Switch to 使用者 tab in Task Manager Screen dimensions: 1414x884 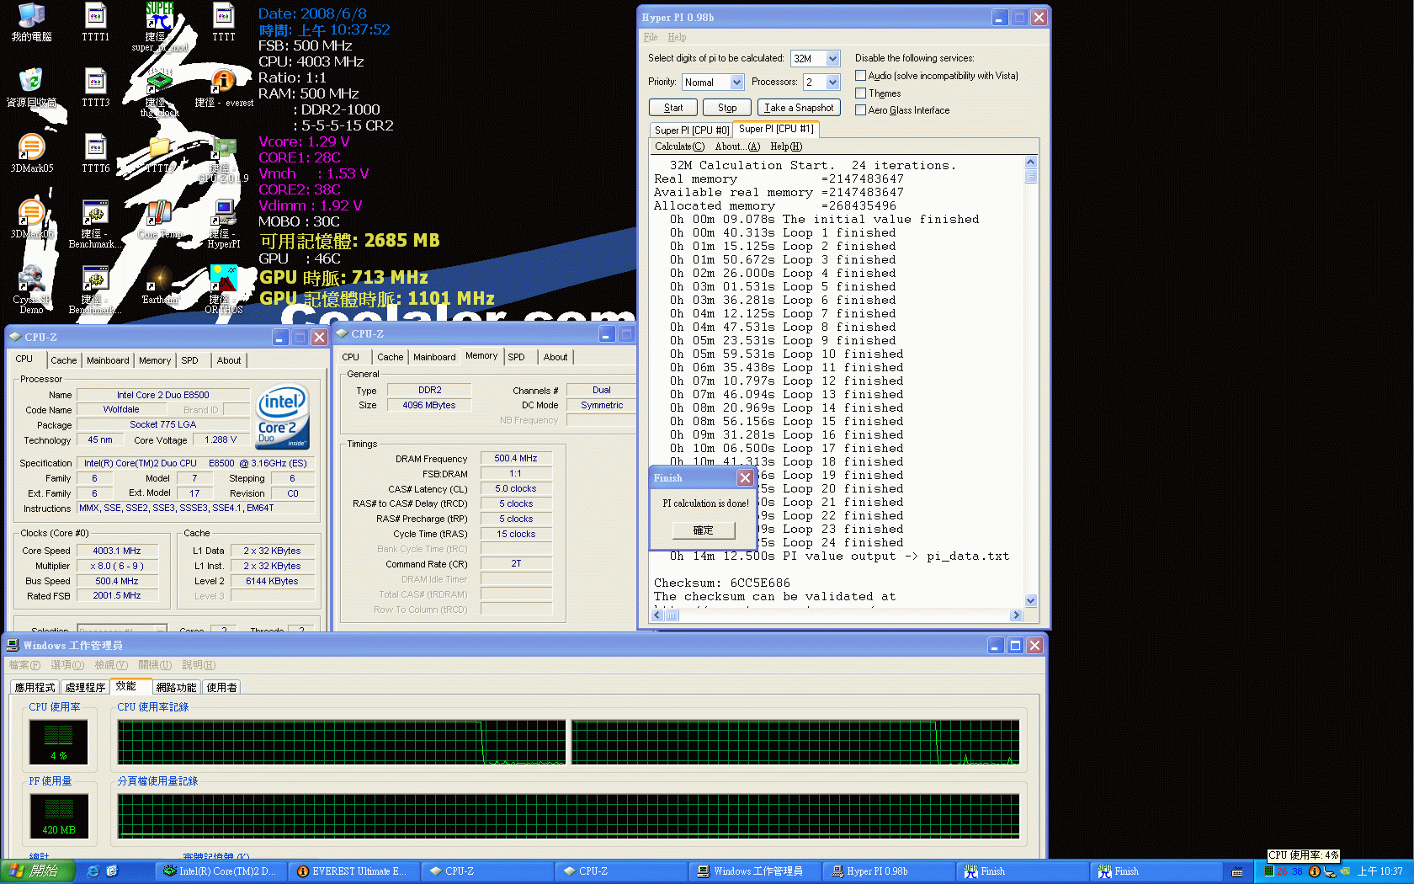coord(222,688)
